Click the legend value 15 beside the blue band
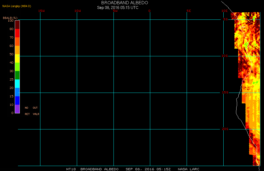264x171 pixels. pos(11,96)
